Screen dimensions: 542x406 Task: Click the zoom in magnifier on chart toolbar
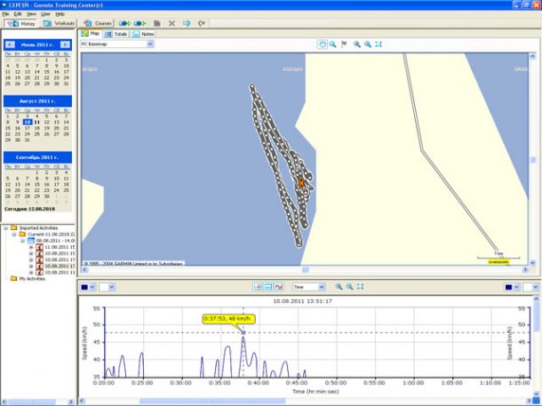(x=339, y=287)
